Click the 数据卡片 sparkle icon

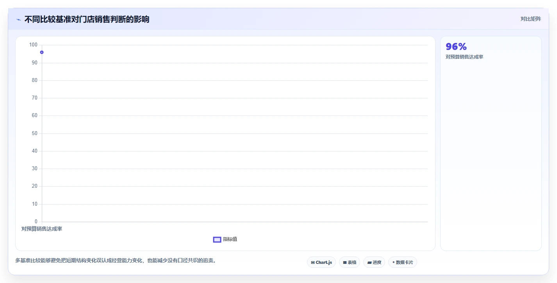(393, 262)
